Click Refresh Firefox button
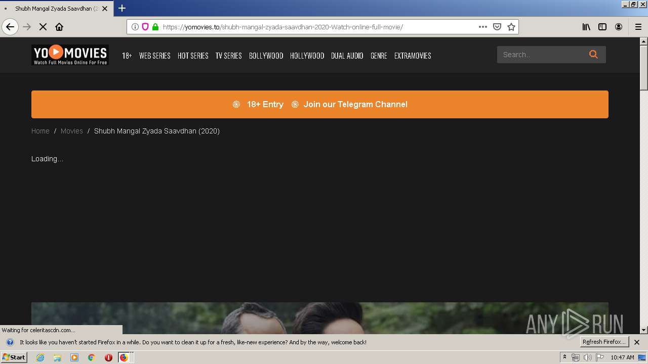The height and width of the screenshot is (364, 648). (604, 342)
